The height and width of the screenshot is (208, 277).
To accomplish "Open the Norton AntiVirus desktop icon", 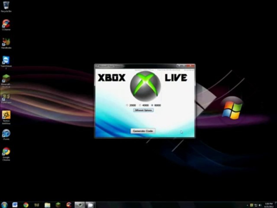I will pyautogui.click(x=6, y=118).
